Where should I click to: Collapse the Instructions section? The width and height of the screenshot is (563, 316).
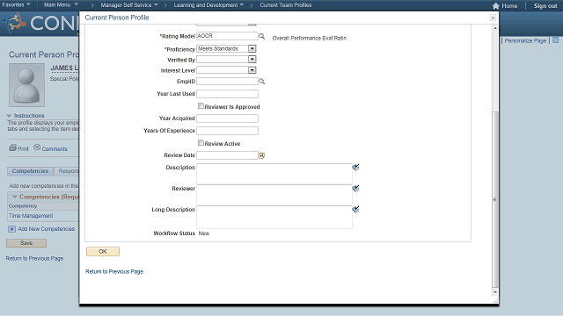(9, 116)
